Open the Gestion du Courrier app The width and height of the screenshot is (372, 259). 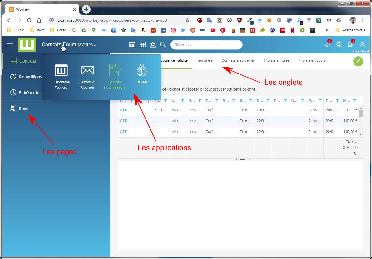click(x=87, y=76)
